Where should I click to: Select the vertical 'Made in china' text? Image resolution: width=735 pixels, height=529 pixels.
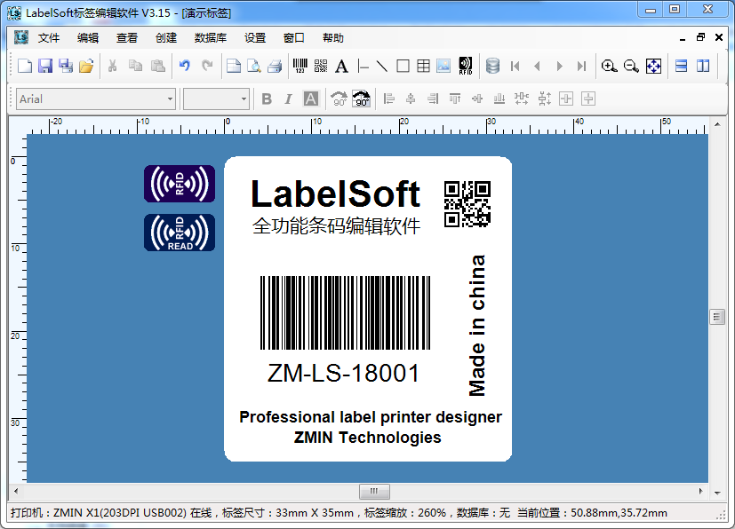tap(477, 326)
